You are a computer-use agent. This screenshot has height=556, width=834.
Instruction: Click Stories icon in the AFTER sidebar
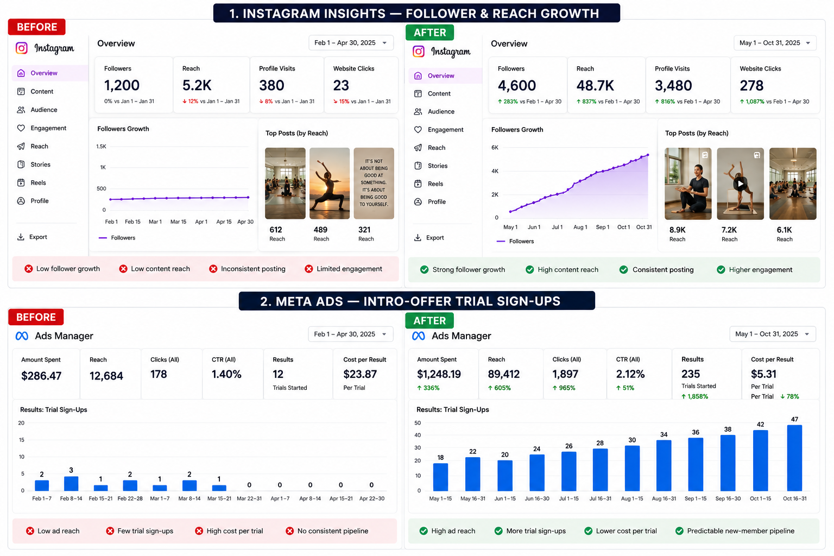click(x=418, y=166)
